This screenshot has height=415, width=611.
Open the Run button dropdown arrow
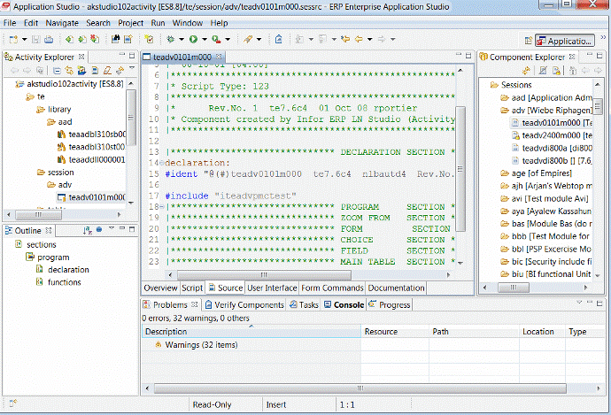click(x=203, y=40)
